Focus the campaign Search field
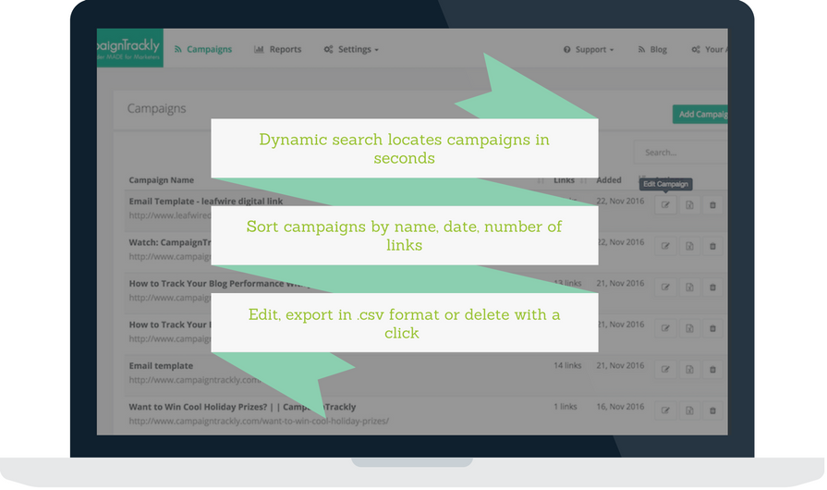827x490 pixels. click(x=680, y=153)
